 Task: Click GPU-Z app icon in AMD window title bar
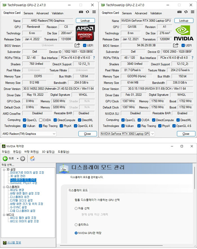(x=5, y=5)
